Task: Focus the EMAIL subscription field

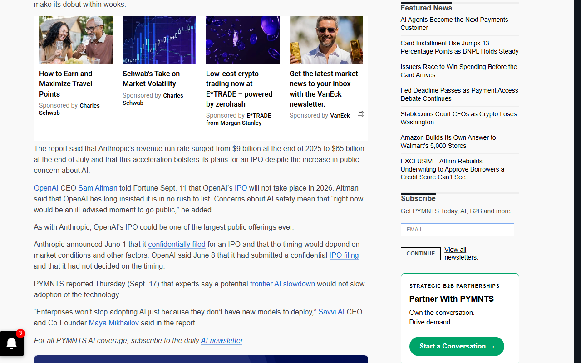Action: coord(457,230)
